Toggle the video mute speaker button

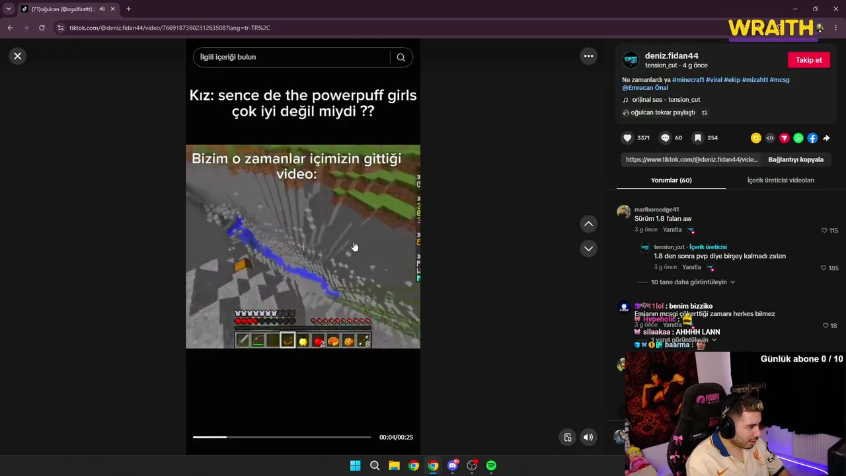pyautogui.click(x=588, y=438)
